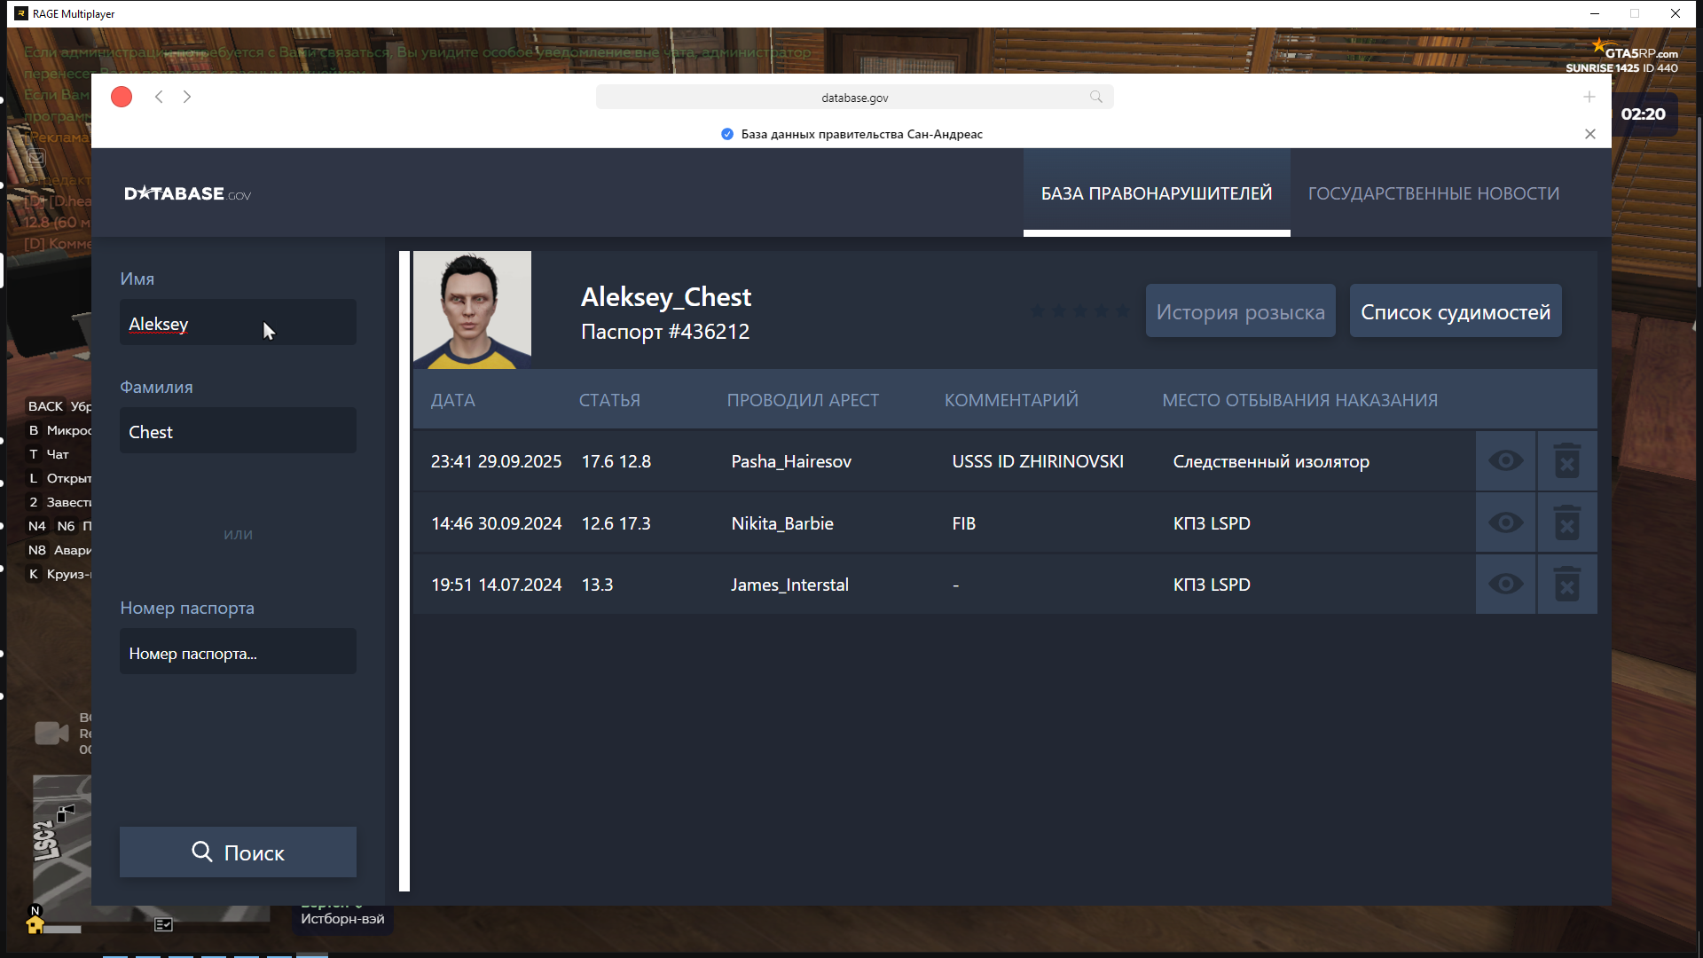
Task: View details of 14.07.2024 arrest entry
Action: (1505, 585)
